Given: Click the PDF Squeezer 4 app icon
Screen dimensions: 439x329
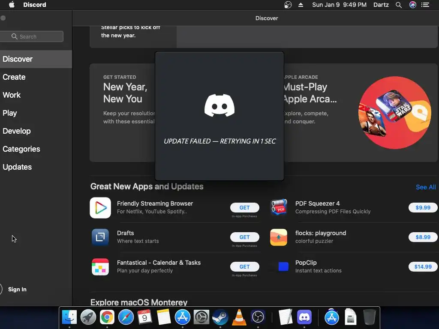Looking at the screenshot, I should (279, 208).
